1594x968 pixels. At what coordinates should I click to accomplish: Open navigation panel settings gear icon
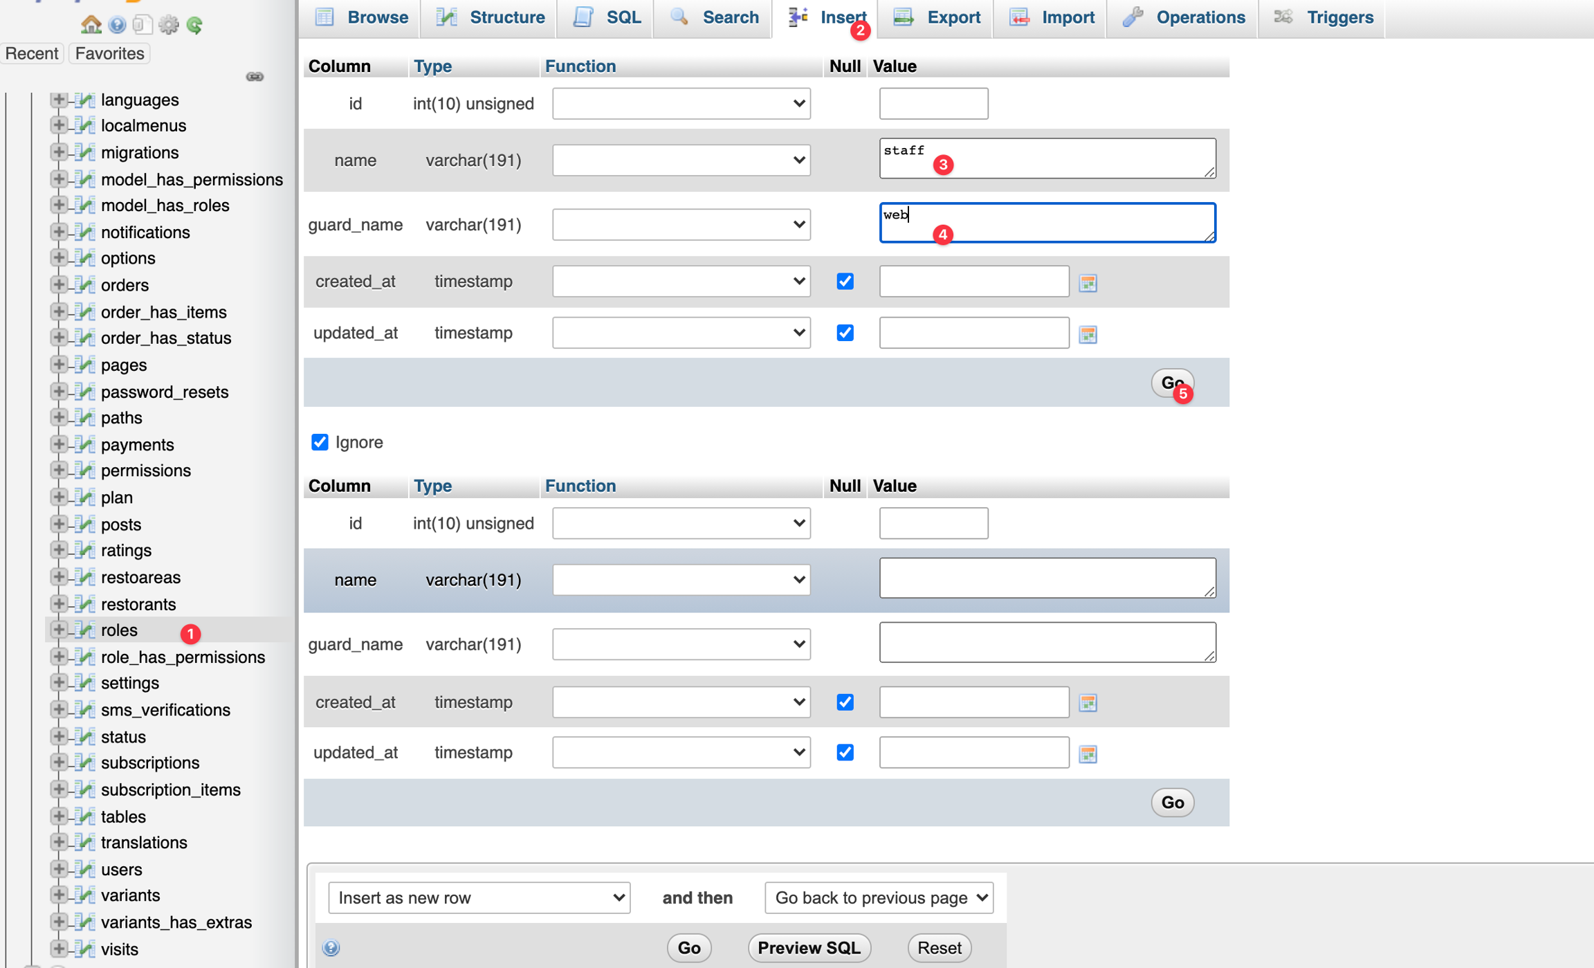click(x=168, y=25)
